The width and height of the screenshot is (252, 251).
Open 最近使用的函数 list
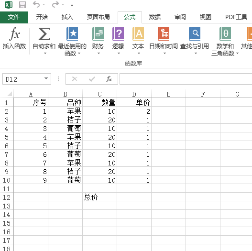tap(72, 42)
